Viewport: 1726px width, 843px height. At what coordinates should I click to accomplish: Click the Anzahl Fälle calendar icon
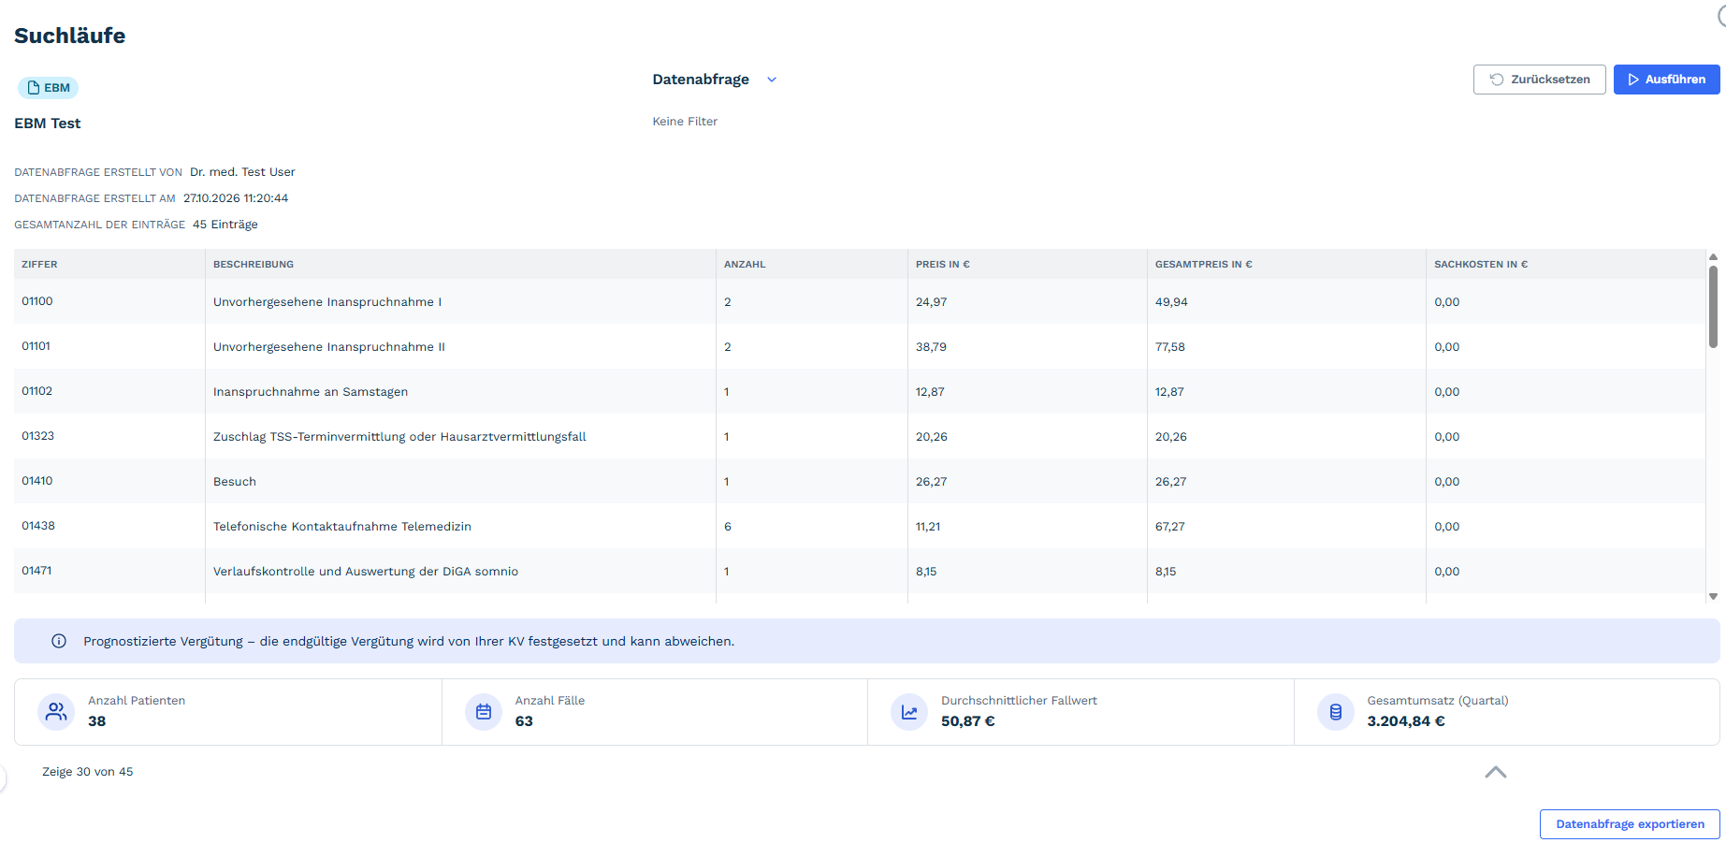[484, 712]
